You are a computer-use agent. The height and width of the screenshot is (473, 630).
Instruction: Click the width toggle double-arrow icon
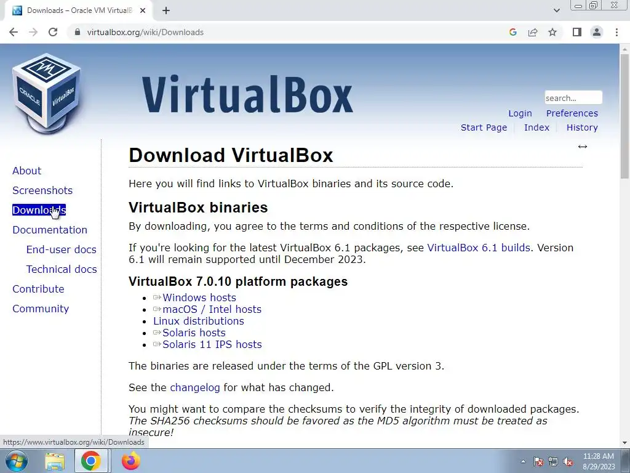(583, 147)
